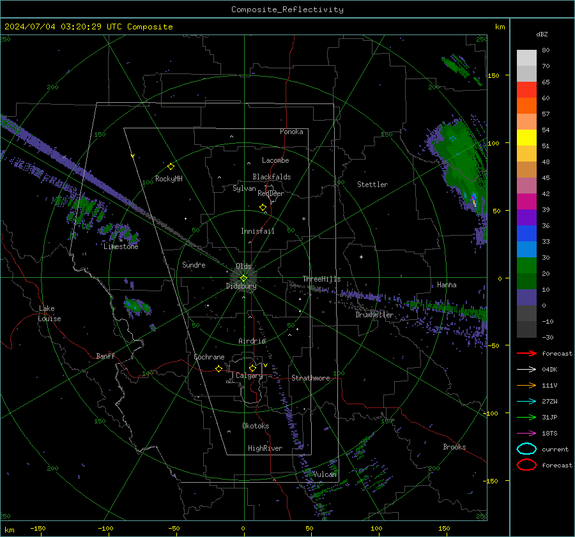Click the Okotoks town label
Viewport: 575px width, 537px height.
tap(256, 426)
